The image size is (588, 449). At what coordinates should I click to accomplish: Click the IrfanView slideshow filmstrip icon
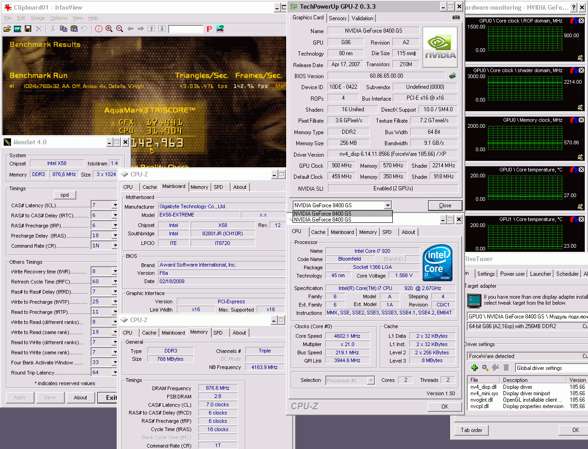[x=17, y=29]
